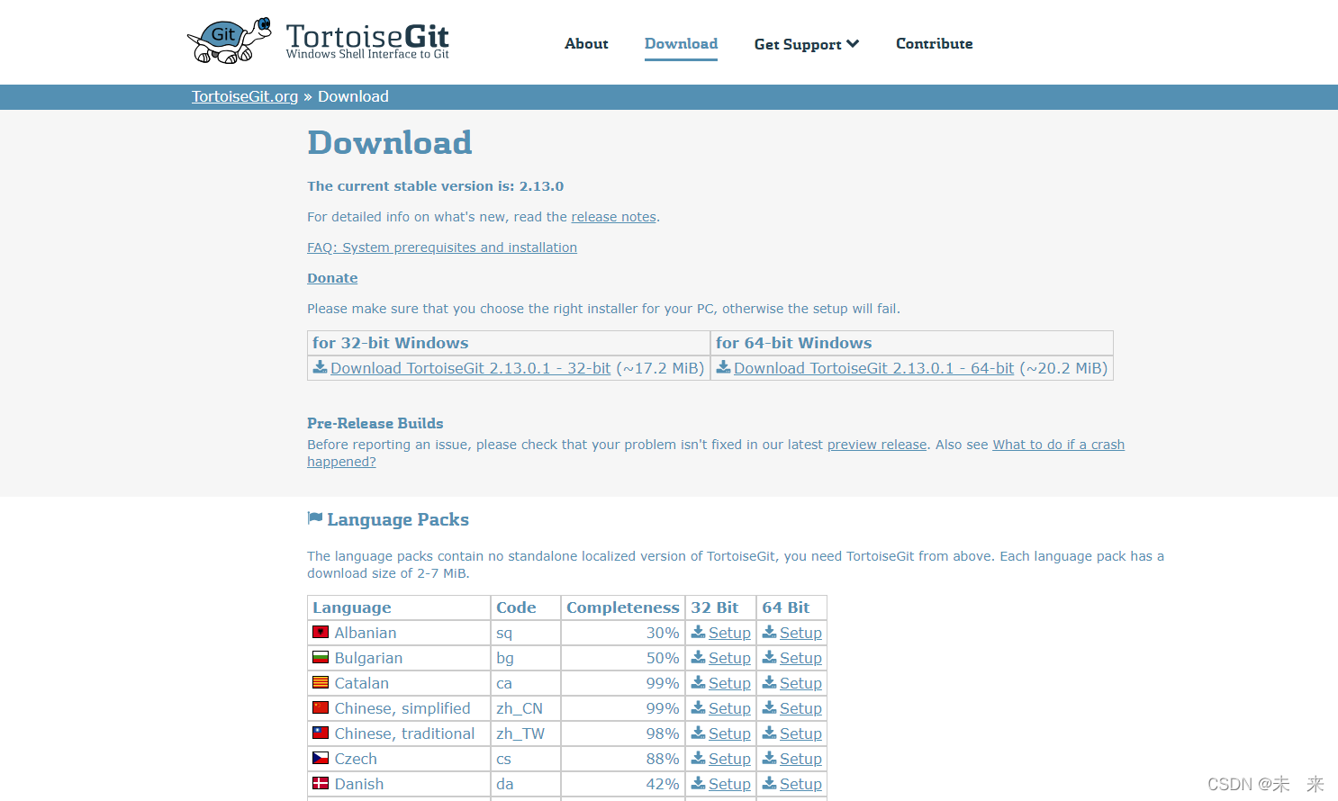Click the Czech flag icon
1338x801 pixels.
click(x=321, y=758)
